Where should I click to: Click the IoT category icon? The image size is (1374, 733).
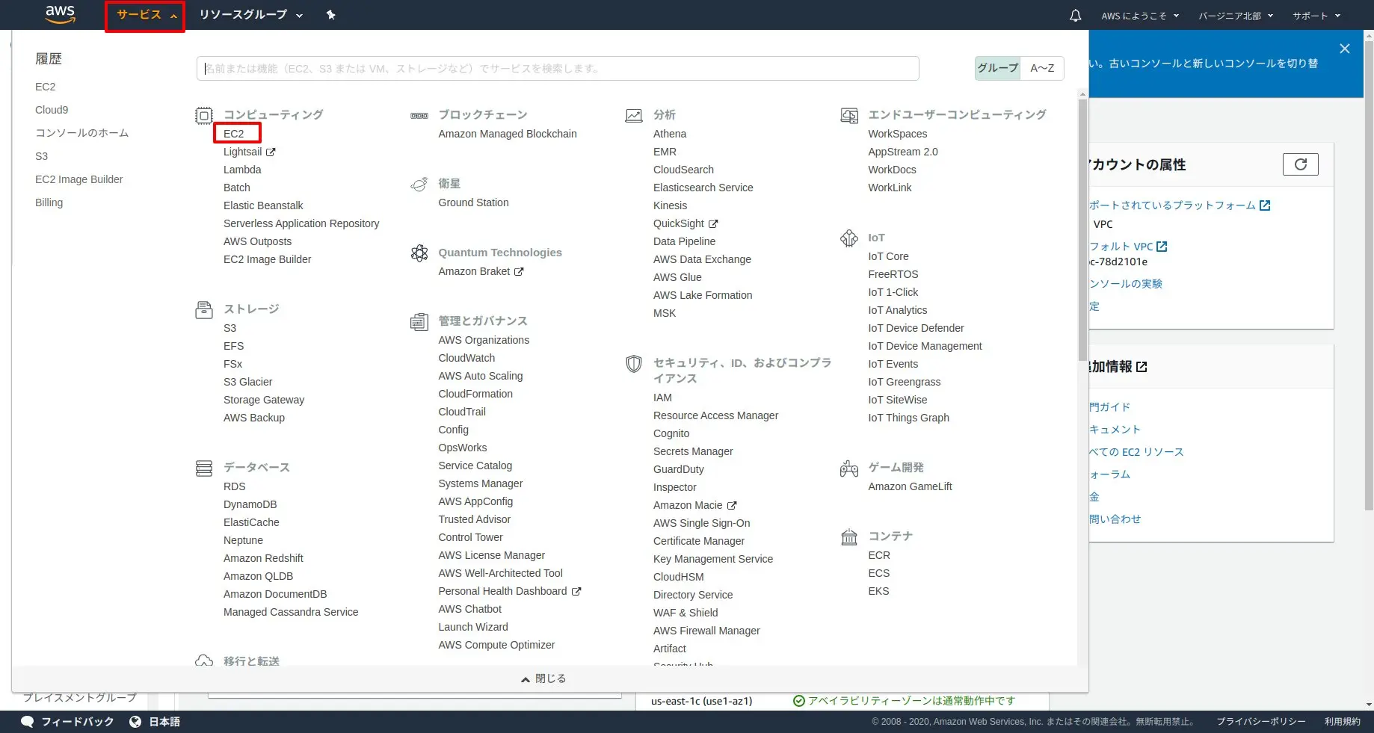(849, 238)
